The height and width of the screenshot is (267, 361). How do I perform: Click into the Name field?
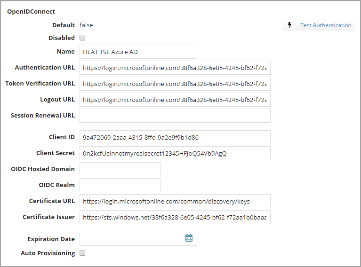138,52
